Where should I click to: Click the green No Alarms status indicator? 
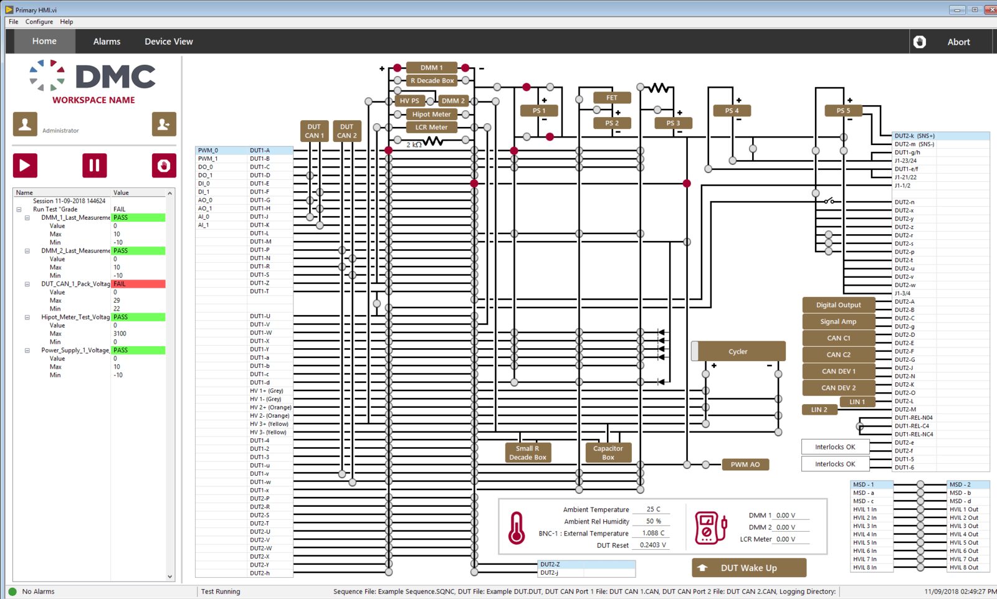pyautogui.click(x=12, y=592)
